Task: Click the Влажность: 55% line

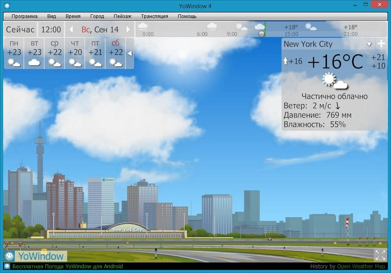Action: [x=314, y=124]
